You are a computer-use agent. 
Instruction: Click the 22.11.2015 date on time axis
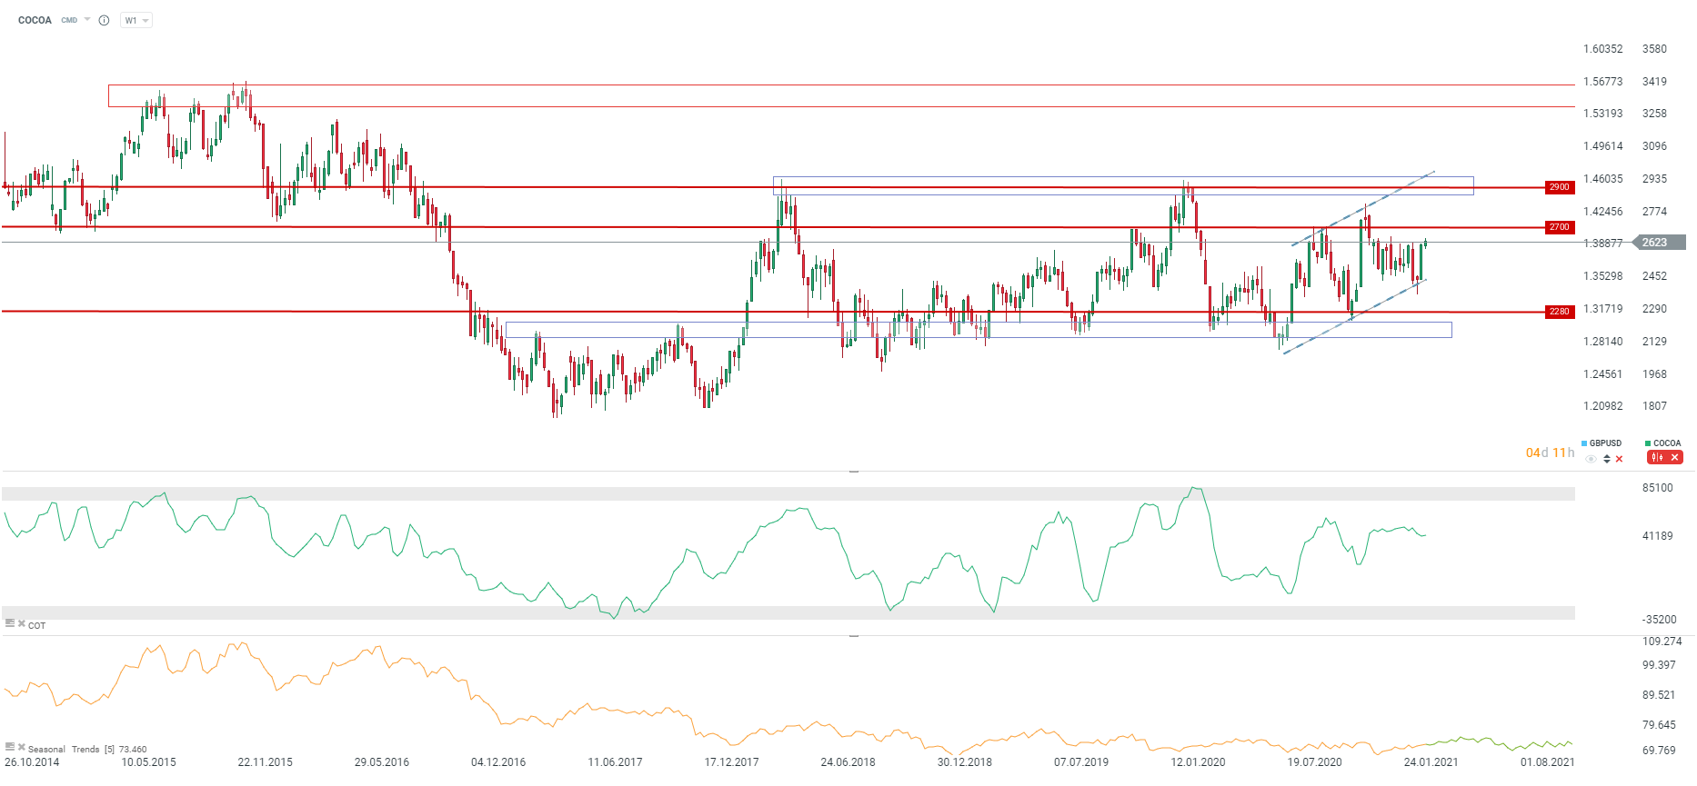pyautogui.click(x=265, y=762)
